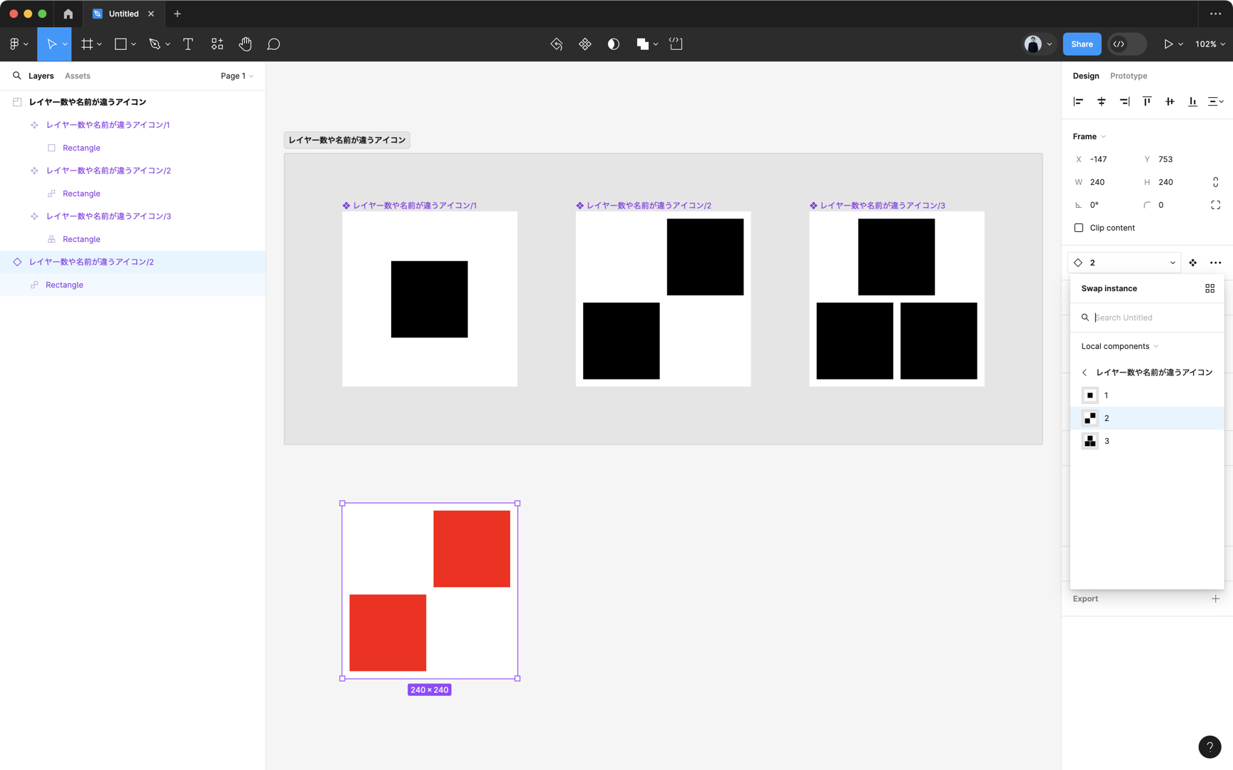
Task: Align selection to bottom
Action: coord(1193,102)
